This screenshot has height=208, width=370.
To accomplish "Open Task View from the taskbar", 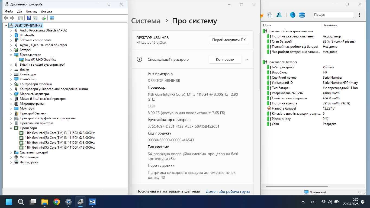I will click(x=33, y=202).
